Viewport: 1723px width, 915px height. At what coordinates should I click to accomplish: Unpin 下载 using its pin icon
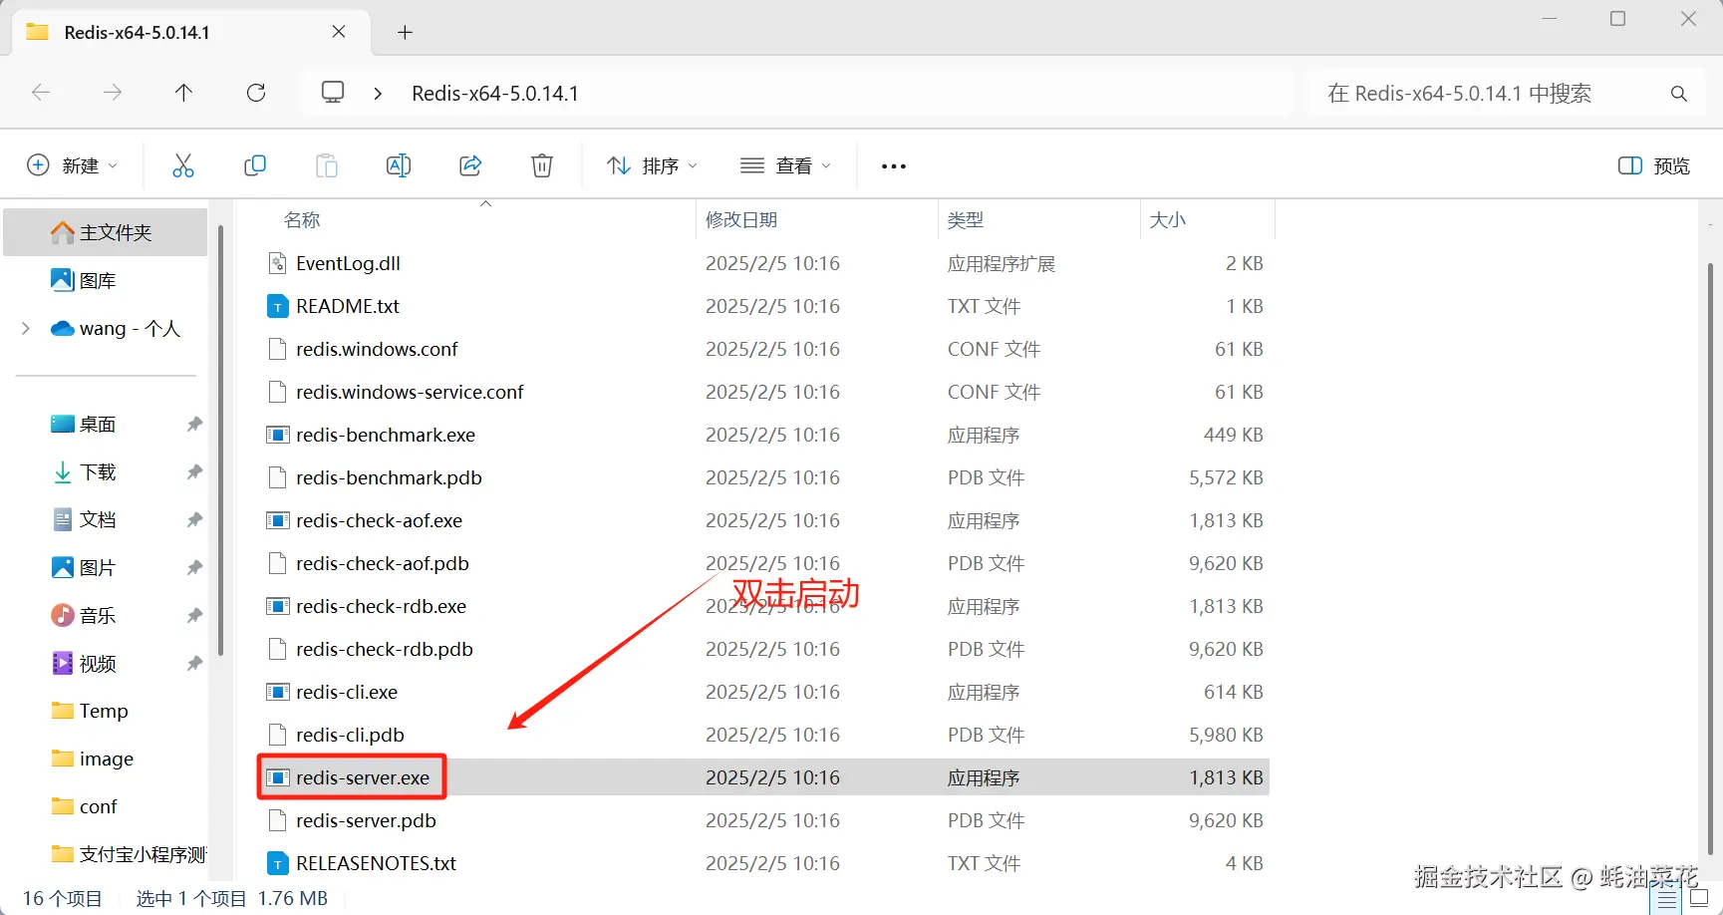point(194,472)
